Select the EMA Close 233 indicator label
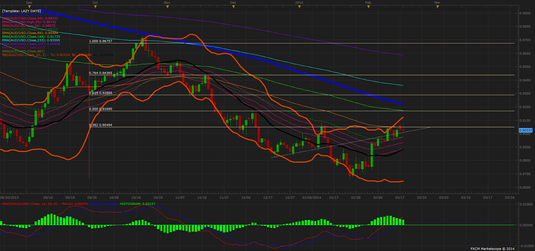Image resolution: width=535 pixels, height=251 pixels. click(31, 40)
